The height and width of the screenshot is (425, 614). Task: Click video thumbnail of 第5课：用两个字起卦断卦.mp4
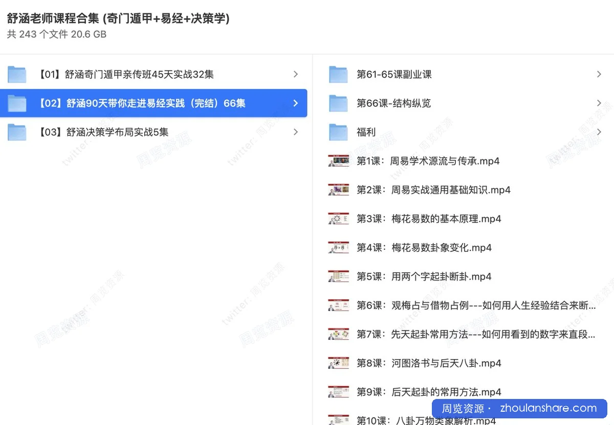[x=338, y=276]
